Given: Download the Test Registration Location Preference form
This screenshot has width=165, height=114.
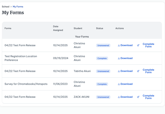Looking at the screenshot, I should 125,58.
